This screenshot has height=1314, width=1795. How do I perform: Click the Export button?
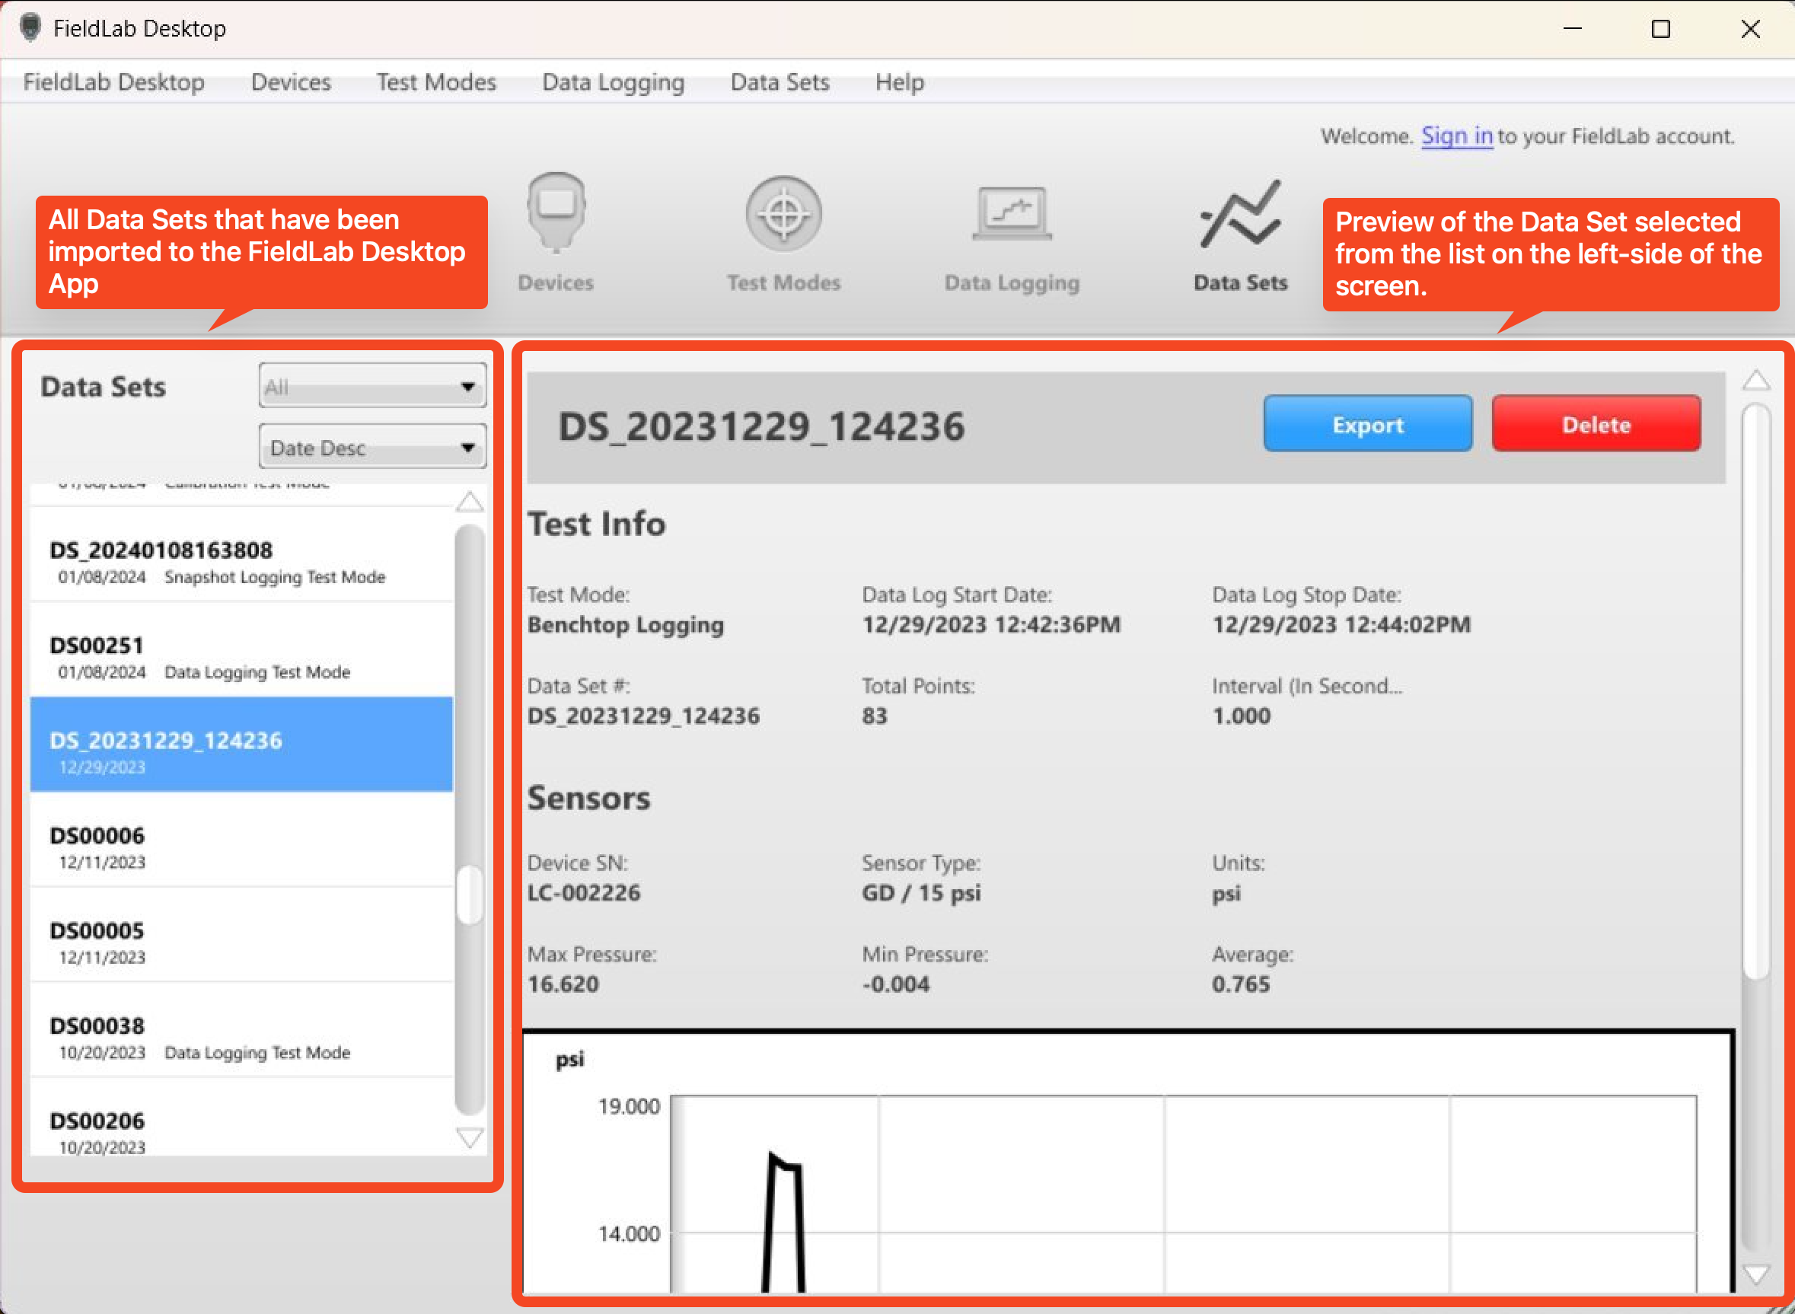[1368, 424]
